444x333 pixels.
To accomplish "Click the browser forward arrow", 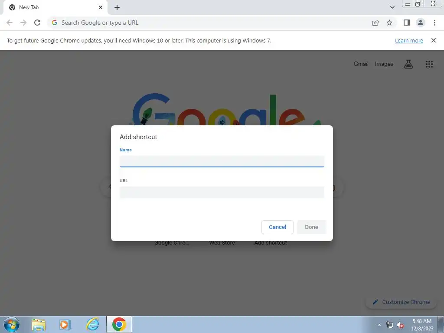I will (23, 23).
